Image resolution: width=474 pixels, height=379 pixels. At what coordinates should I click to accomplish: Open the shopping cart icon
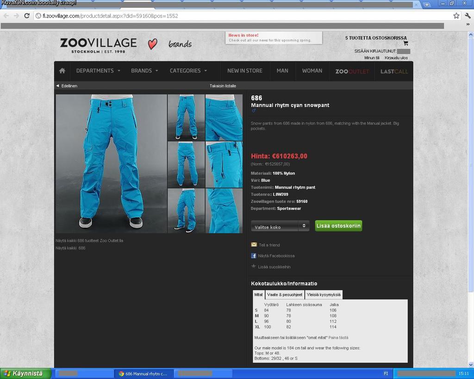pyautogui.click(x=406, y=43)
